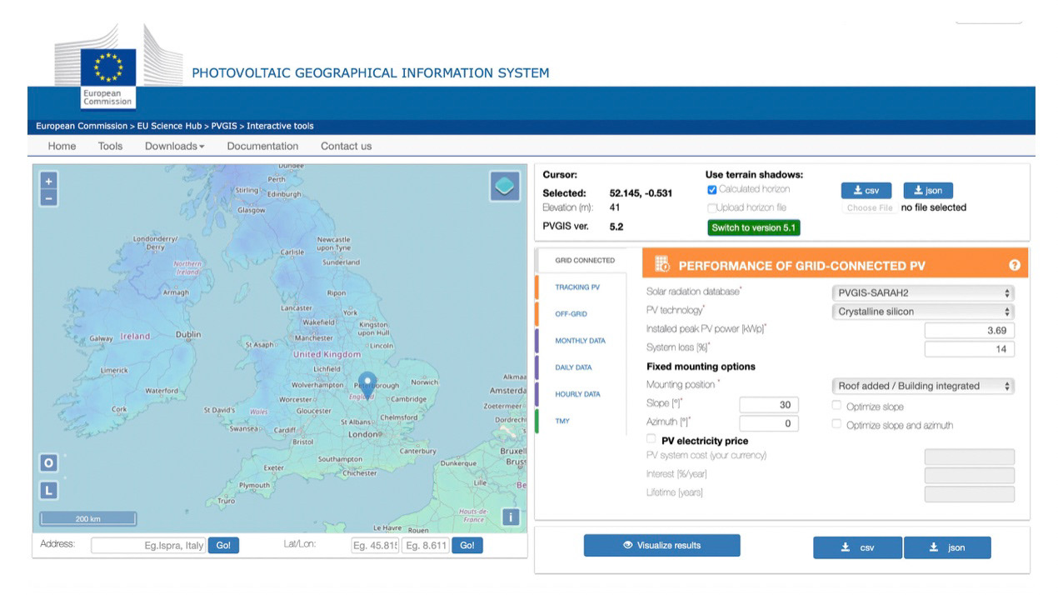The width and height of the screenshot is (1058, 595).
Task: Open the Documentation page
Action: pos(262,146)
